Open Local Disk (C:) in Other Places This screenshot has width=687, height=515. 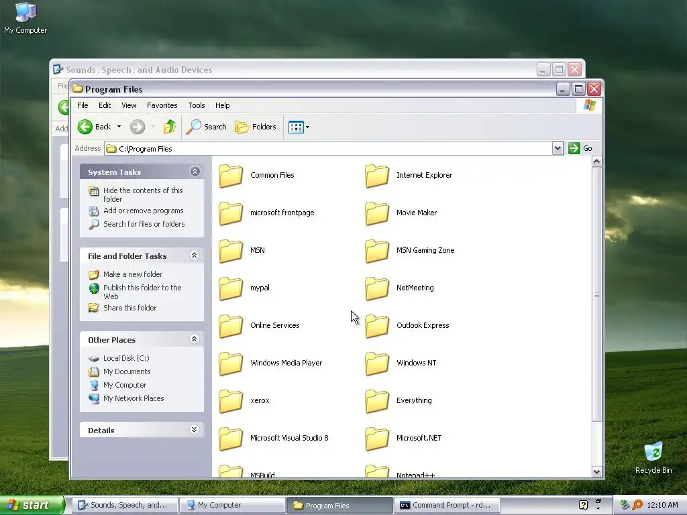(126, 358)
